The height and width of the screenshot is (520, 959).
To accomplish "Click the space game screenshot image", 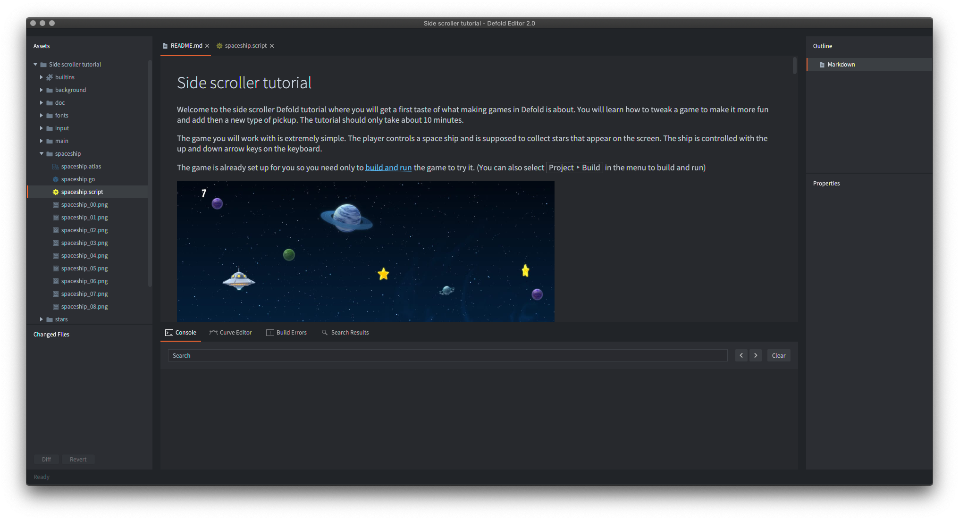I will pos(366,252).
